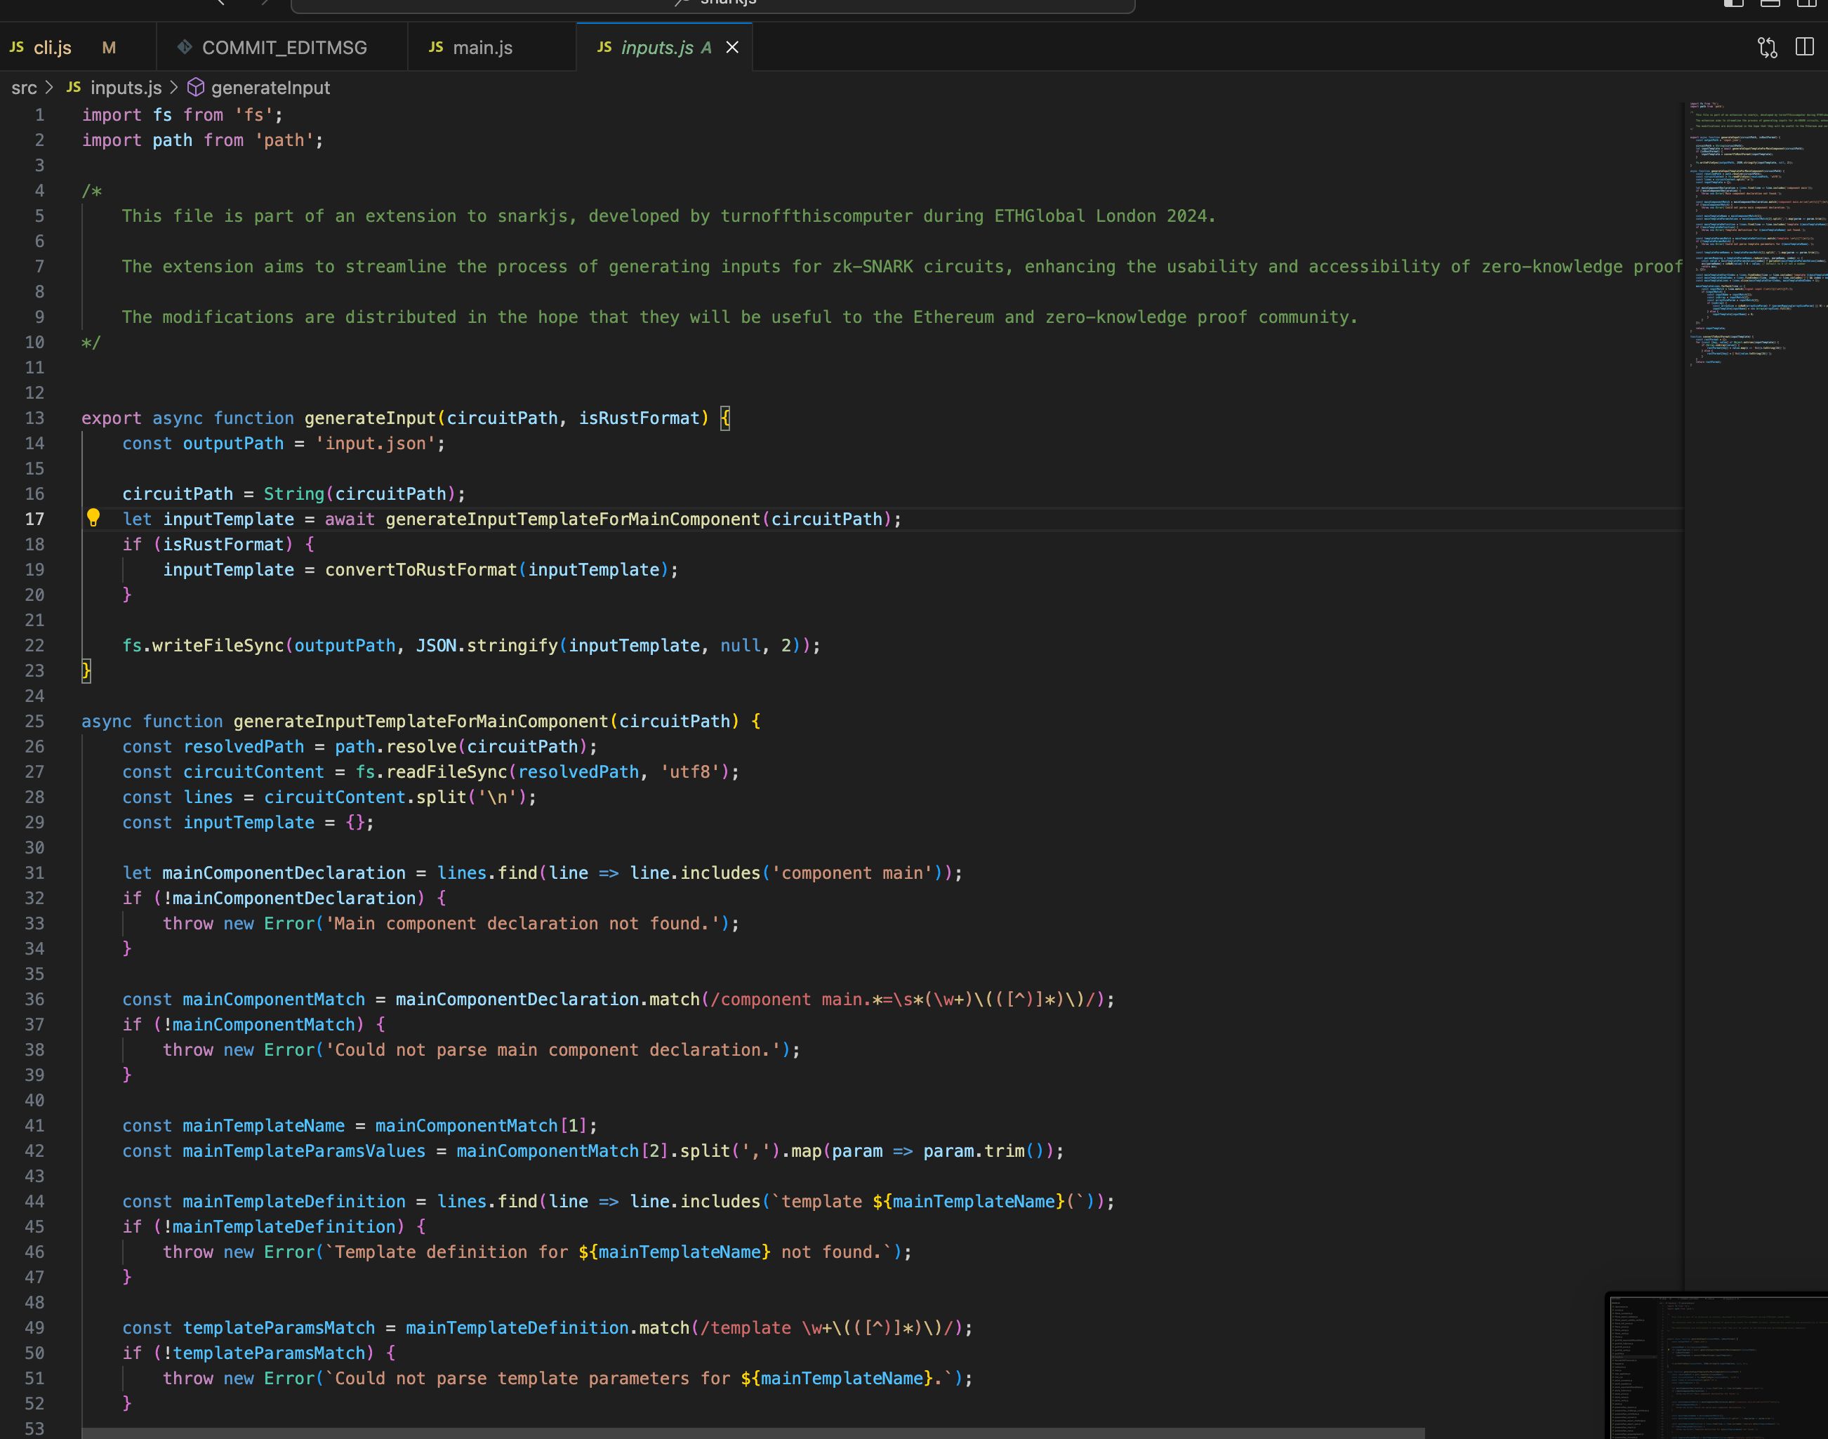Click 'templateParamsMatch' constant on line 49
1828x1439 pixels.
click(x=279, y=1328)
